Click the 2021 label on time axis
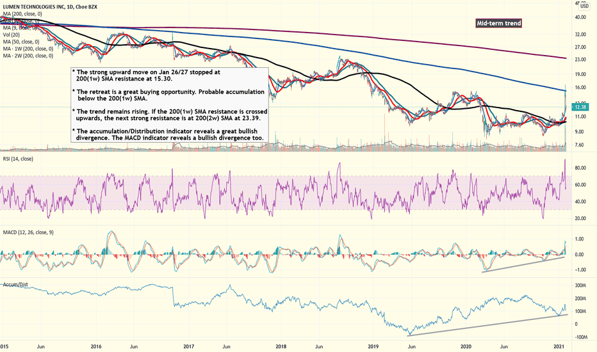597x352 pixels. (559, 347)
